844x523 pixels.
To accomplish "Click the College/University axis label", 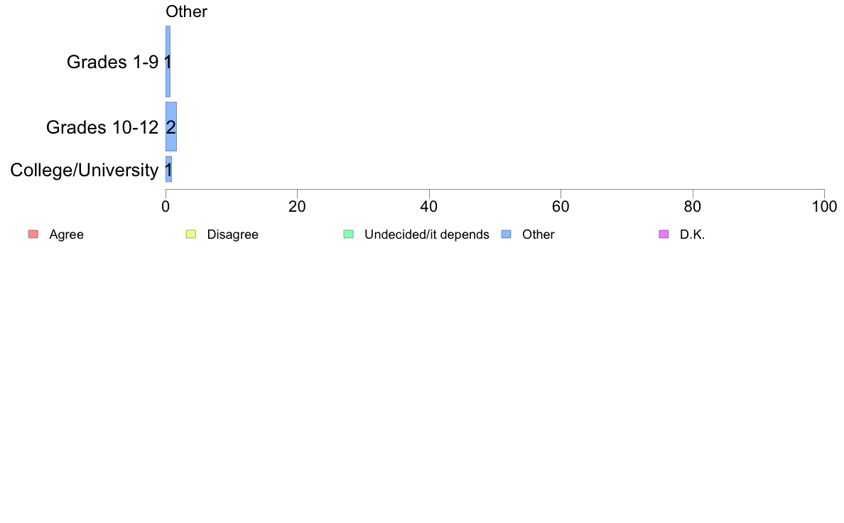I will (85, 171).
